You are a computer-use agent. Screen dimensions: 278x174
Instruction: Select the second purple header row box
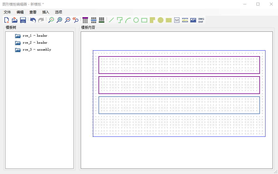179,85
